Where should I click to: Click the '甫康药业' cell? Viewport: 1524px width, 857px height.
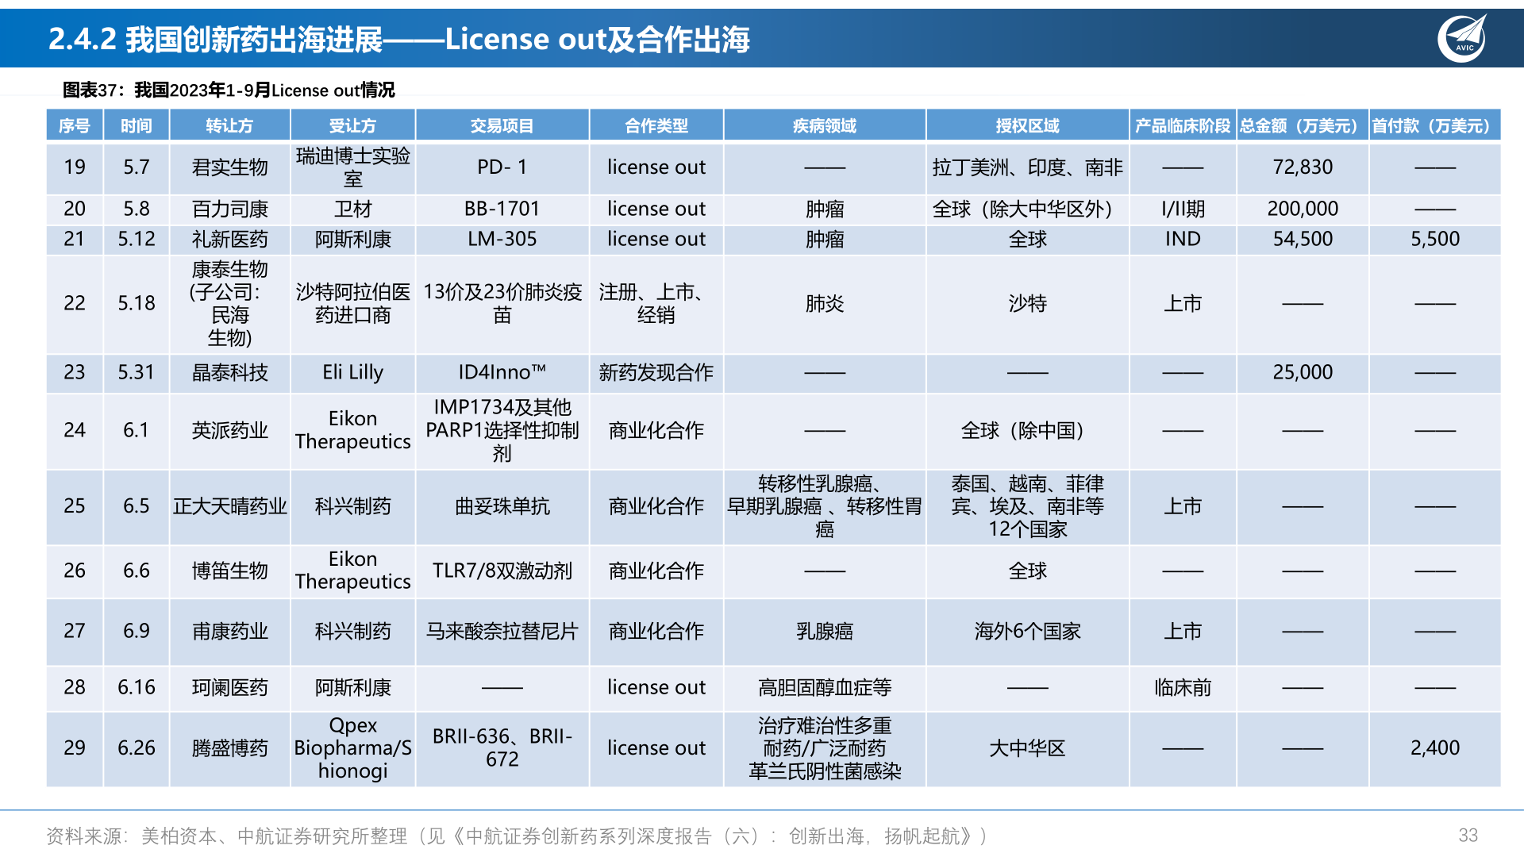pyautogui.click(x=229, y=632)
